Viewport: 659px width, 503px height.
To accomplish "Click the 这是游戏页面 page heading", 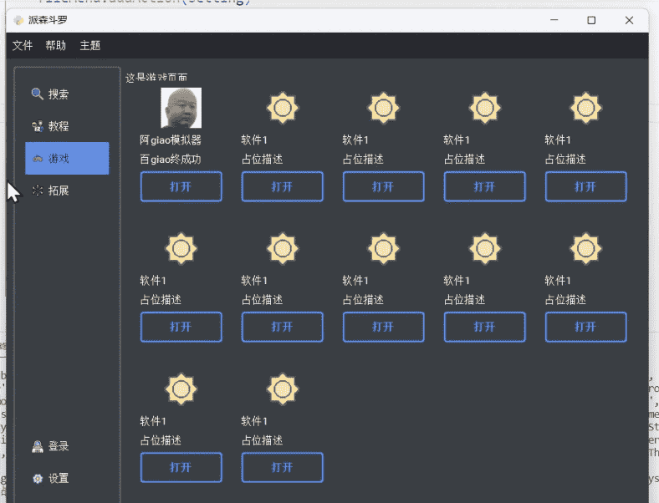I will tap(156, 77).
